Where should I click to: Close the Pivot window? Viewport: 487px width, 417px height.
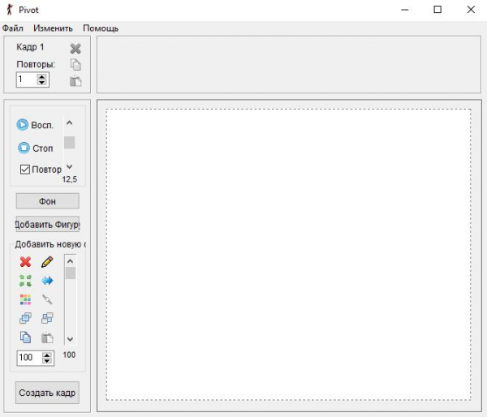point(471,10)
